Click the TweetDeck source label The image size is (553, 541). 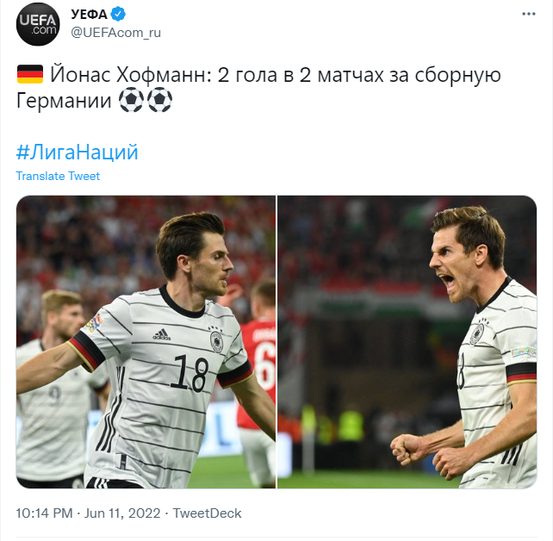[207, 513]
